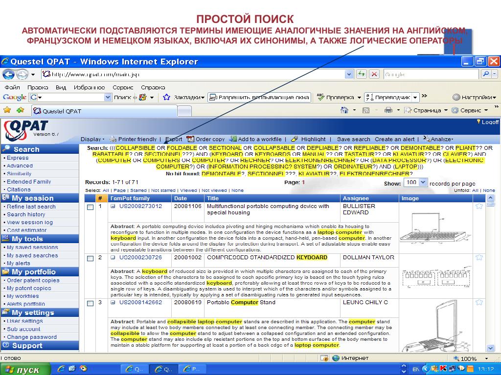Open address bar history dropdown
The height and width of the screenshot is (375, 501).
349,74
